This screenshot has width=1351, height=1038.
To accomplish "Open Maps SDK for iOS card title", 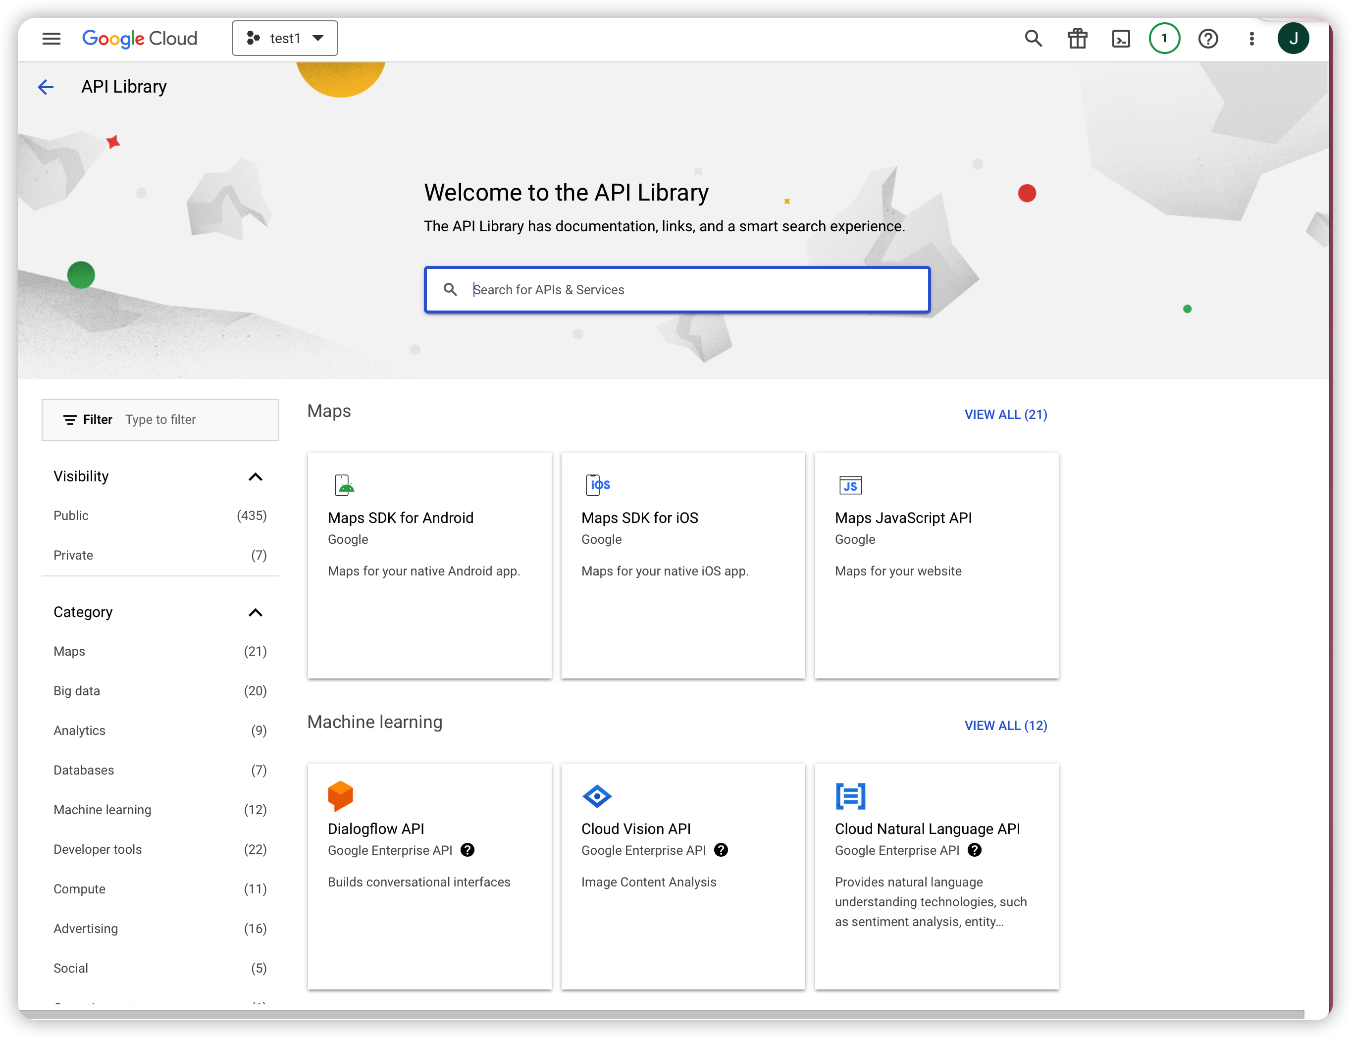I will [x=639, y=518].
